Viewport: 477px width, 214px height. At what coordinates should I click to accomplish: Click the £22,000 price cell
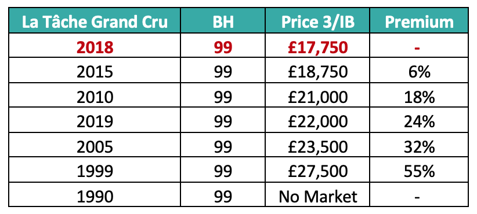(317, 120)
